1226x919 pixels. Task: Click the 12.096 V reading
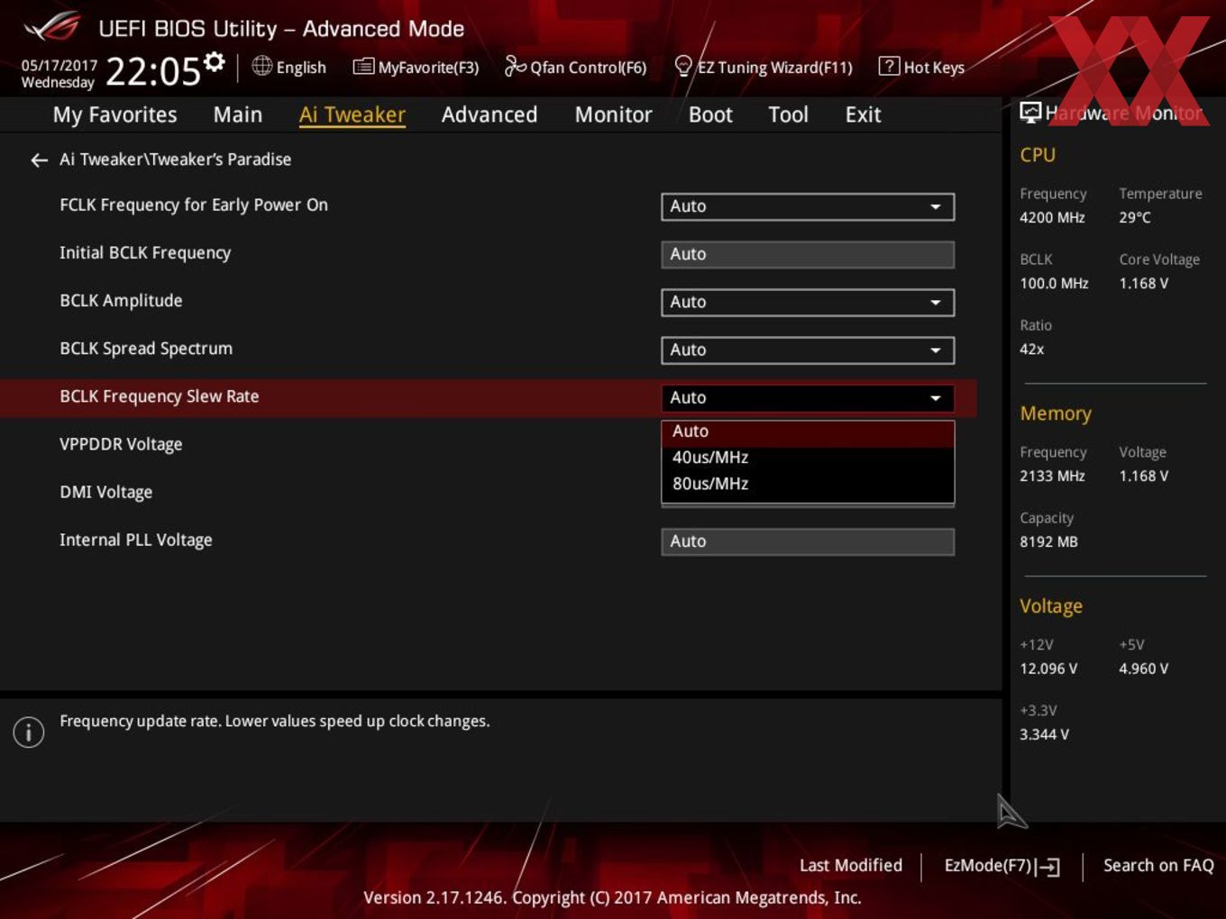click(1048, 669)
